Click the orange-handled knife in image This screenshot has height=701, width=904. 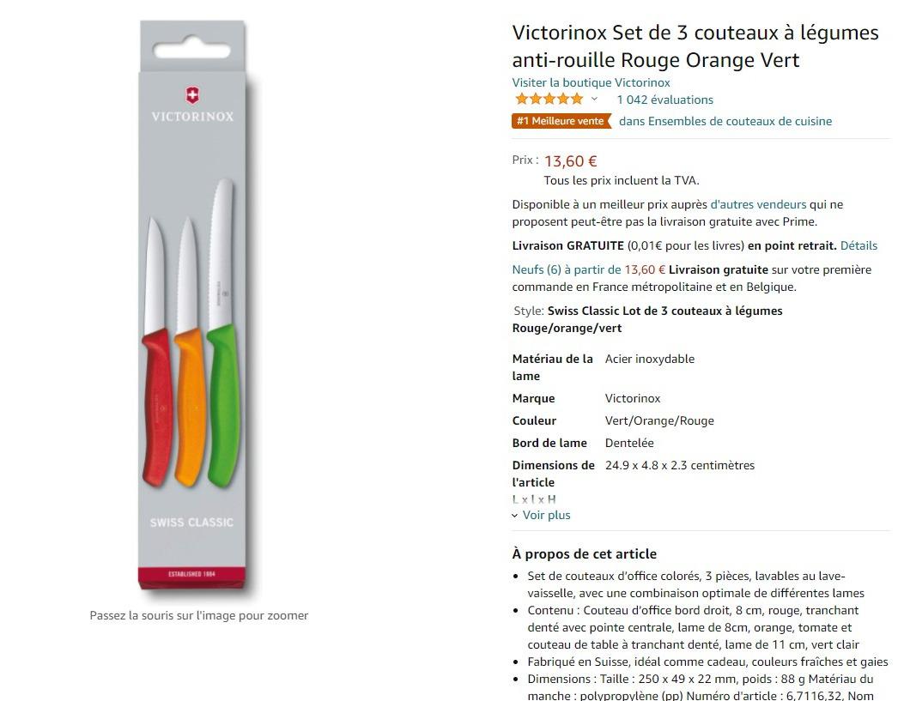pos(191,353)
